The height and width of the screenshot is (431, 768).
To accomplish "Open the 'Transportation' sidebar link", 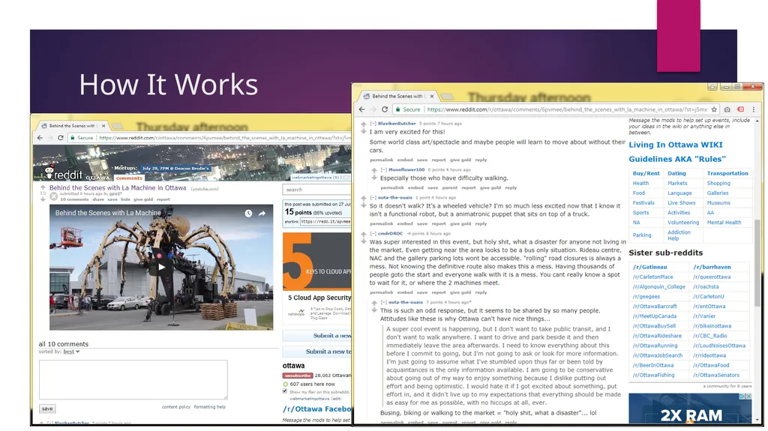I will 727,173.
